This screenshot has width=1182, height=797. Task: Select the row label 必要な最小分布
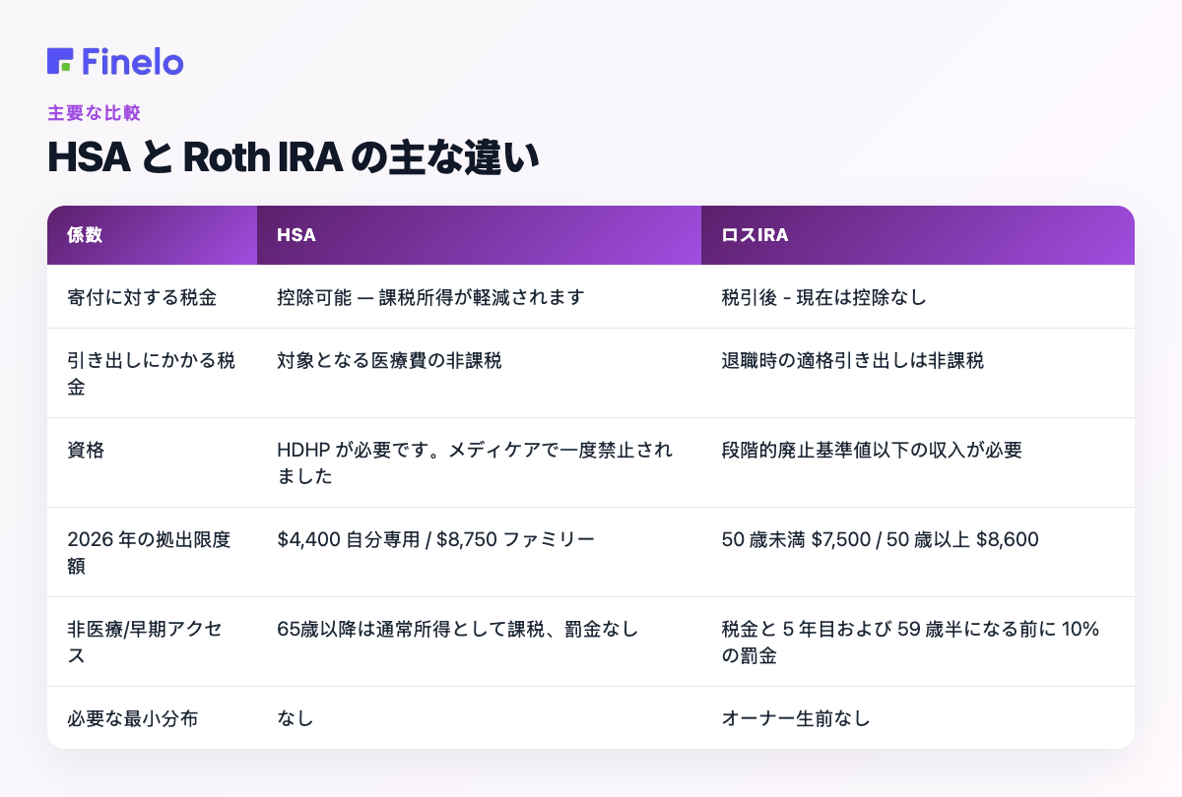(132, 719)
